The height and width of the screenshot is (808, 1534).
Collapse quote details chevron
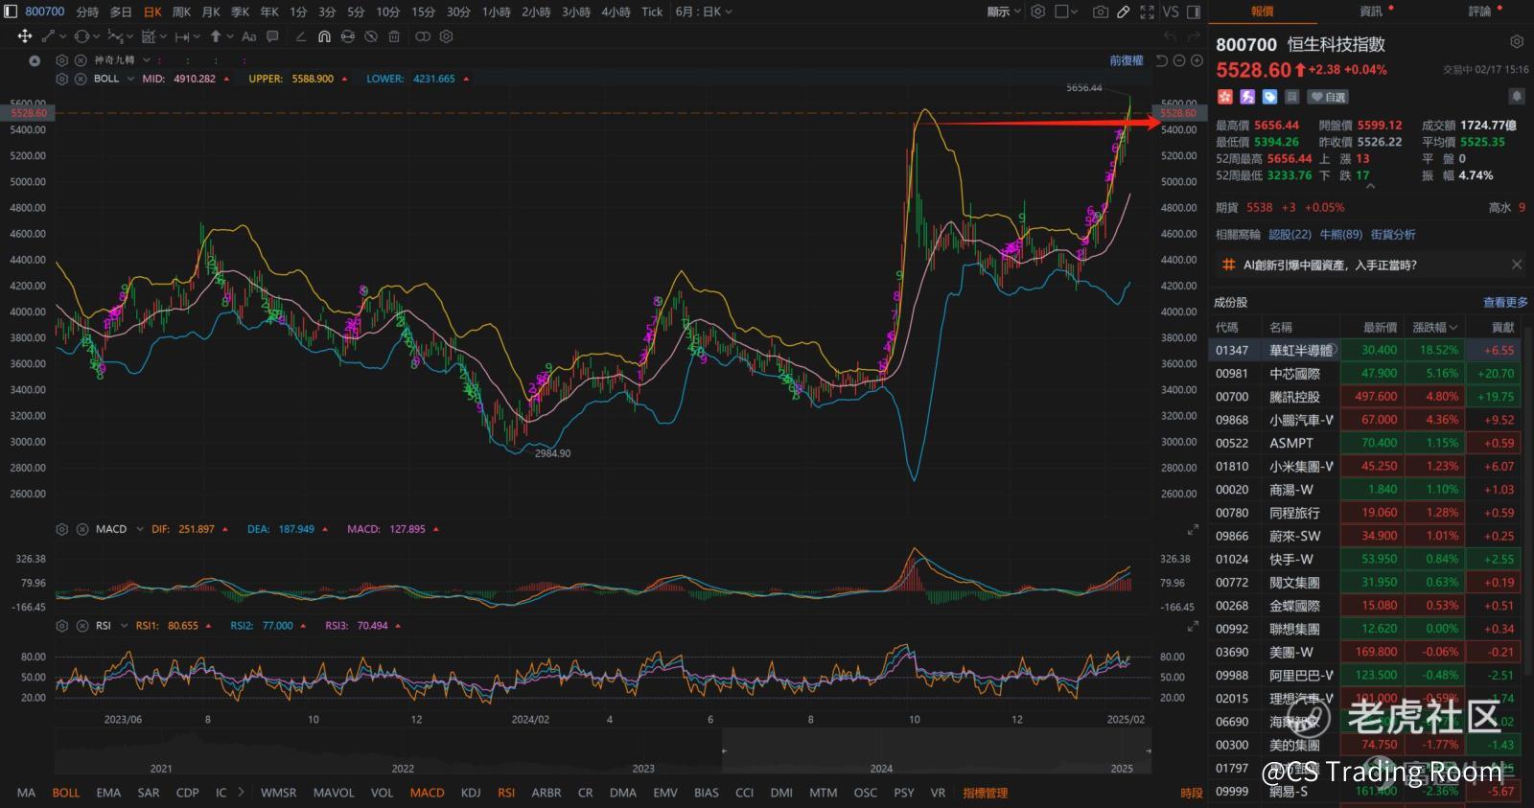(x=1370, y=187)
